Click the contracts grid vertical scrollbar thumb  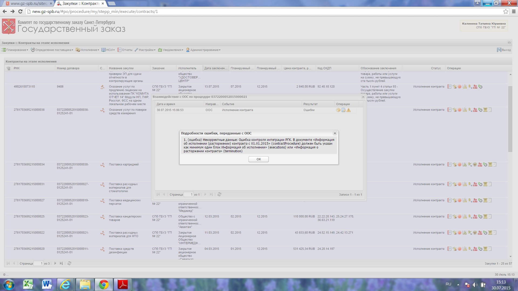click(510, 119)
